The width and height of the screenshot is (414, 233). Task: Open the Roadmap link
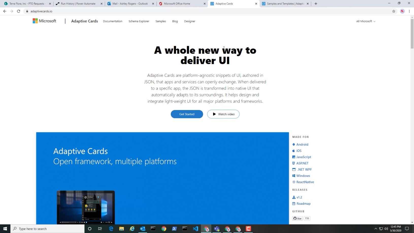(301, 204)
